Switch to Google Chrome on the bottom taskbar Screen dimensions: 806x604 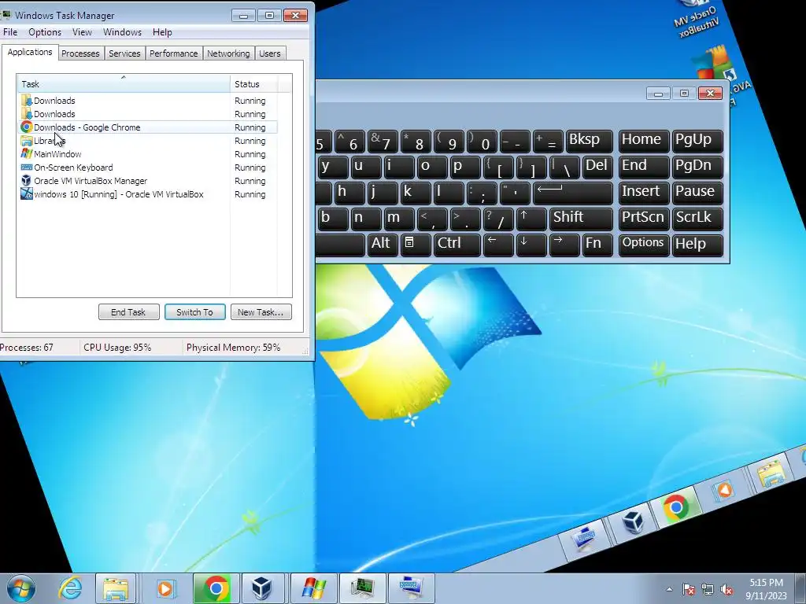click(x=216, y=588)
